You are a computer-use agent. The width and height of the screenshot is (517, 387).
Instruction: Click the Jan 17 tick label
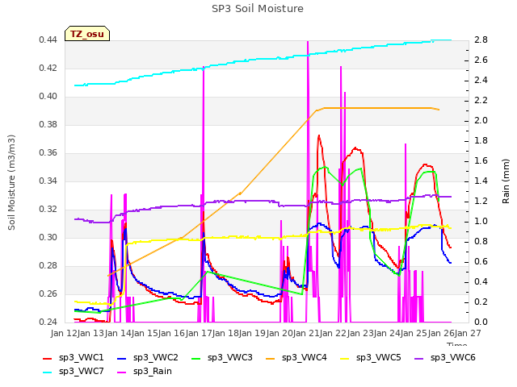click(199, 333)
